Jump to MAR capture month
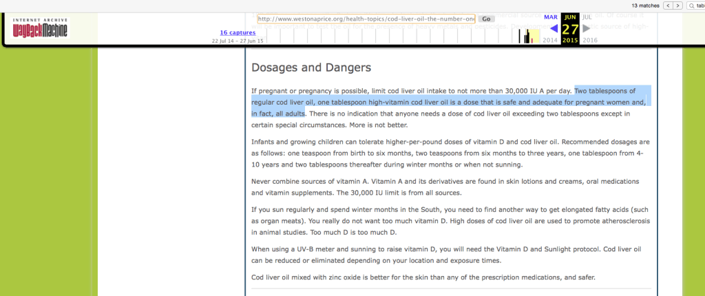The width and height of the screenshot is (705, 296). coord(551,17)
